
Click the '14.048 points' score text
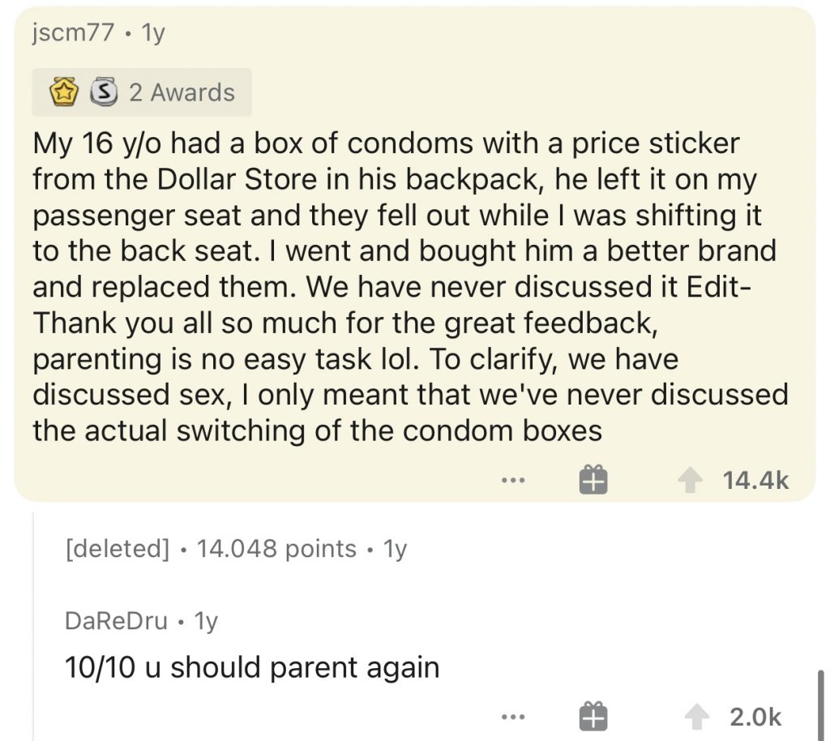pos(276,549)
